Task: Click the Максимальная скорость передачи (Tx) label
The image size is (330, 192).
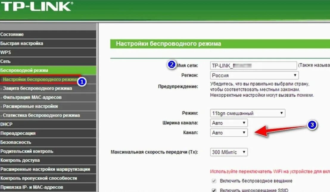Action: tap(154, 152)
